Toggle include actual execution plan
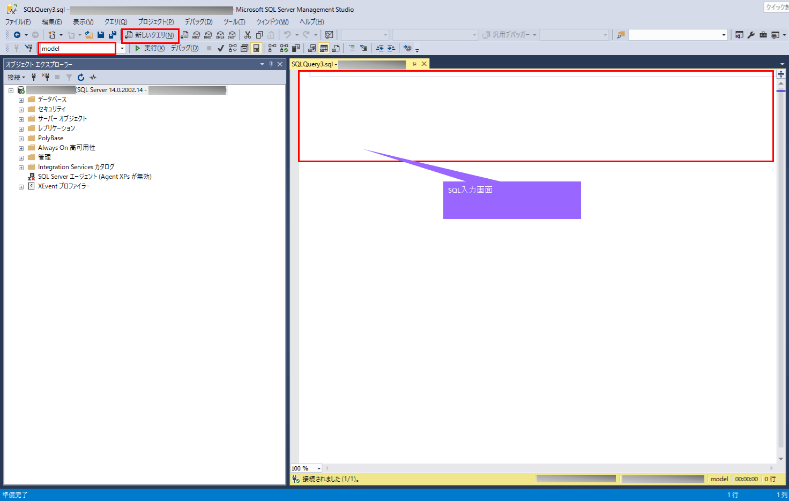The image size is (789, 501). click(272, 48)
